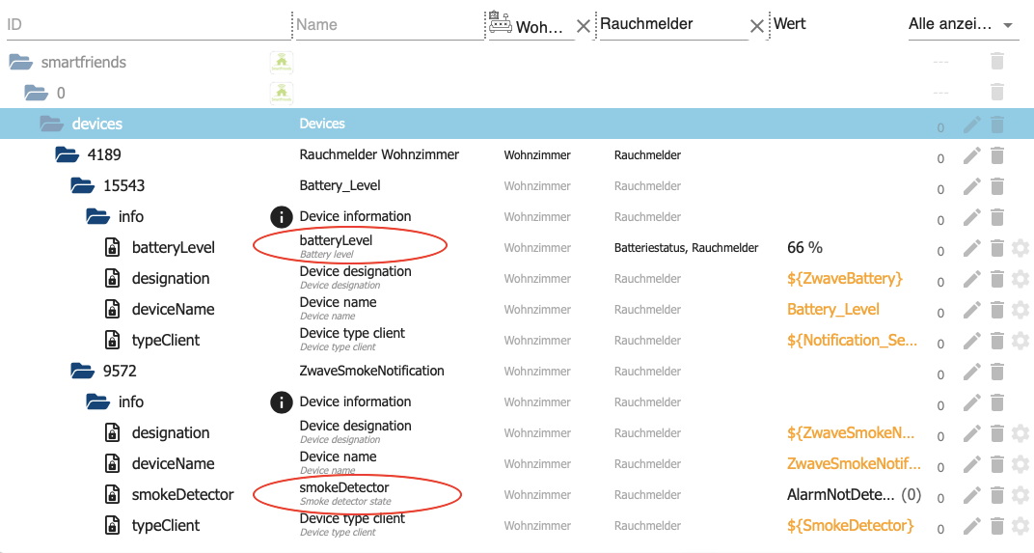Open gear settings for ${SmokeDetector} typeClient row
The width and height of the screenshot is (1034, 553).
1020,526
